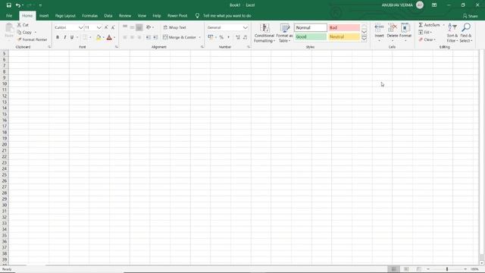Select Middle Align in Alignment group
Viewport: 485px width, 273px height.
[x=132, y=27]
